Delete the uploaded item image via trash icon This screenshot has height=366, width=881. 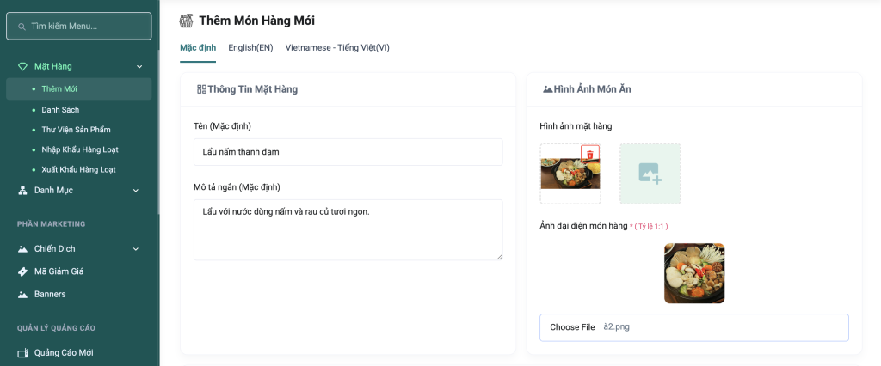click(590, 154)
